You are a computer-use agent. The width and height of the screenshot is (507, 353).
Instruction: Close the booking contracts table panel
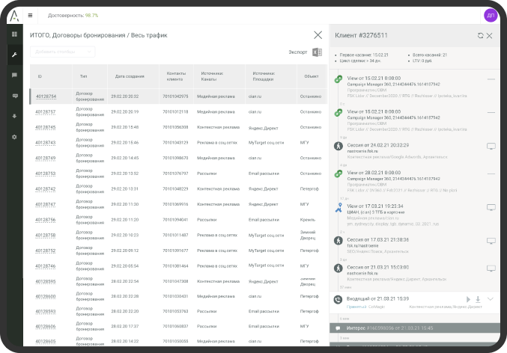click(318, 34)
